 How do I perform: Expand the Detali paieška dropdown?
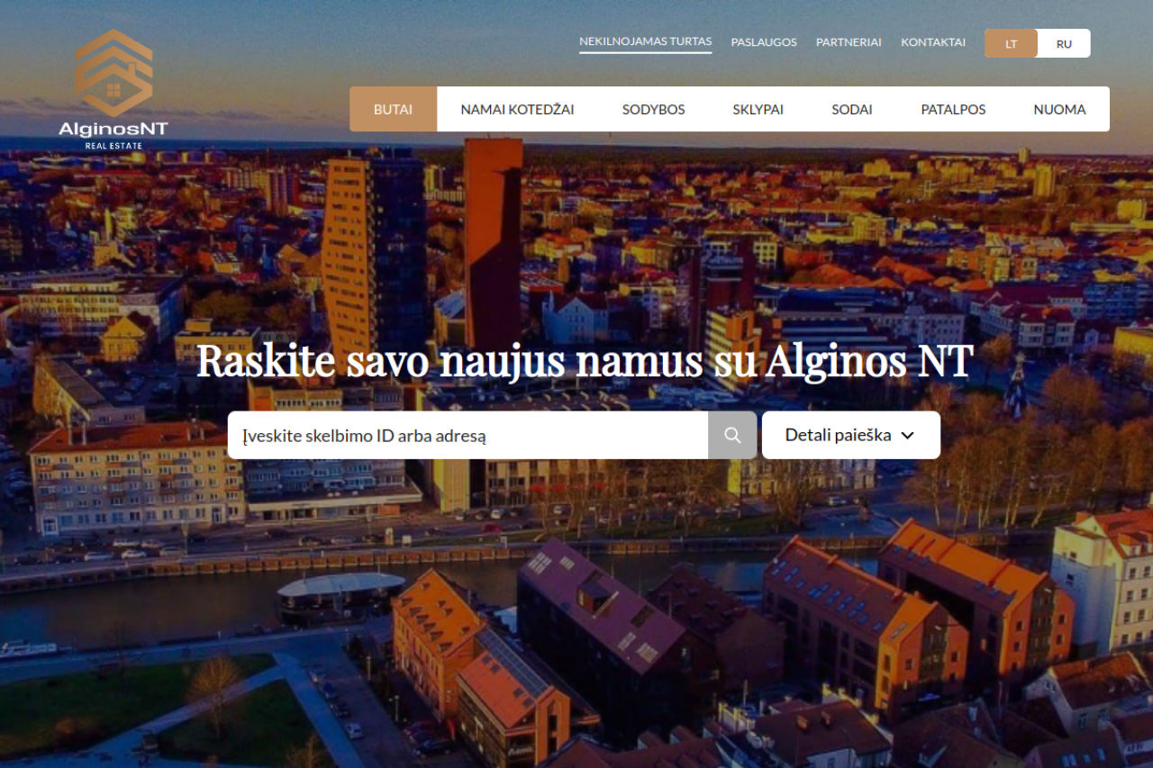click(x=851, y=436)
